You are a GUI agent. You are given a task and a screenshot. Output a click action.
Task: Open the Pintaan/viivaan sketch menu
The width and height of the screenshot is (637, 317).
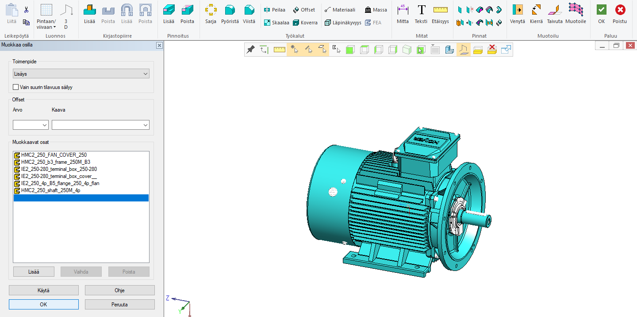46,24
